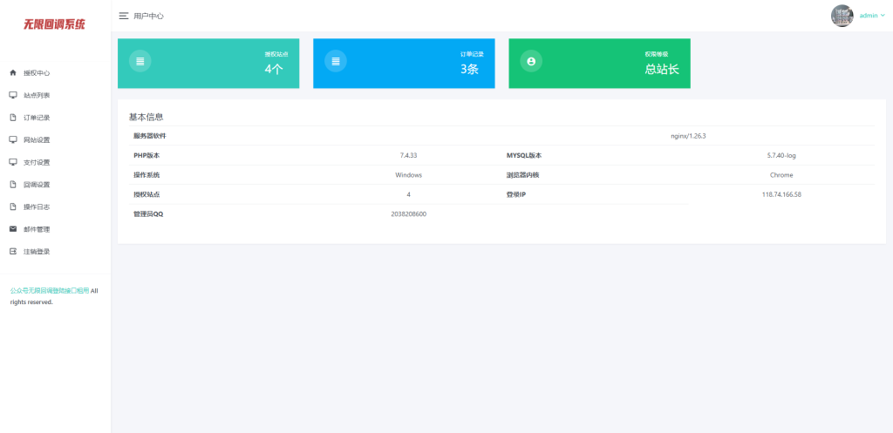Click the monitor icon beside 支付设置

13,162
